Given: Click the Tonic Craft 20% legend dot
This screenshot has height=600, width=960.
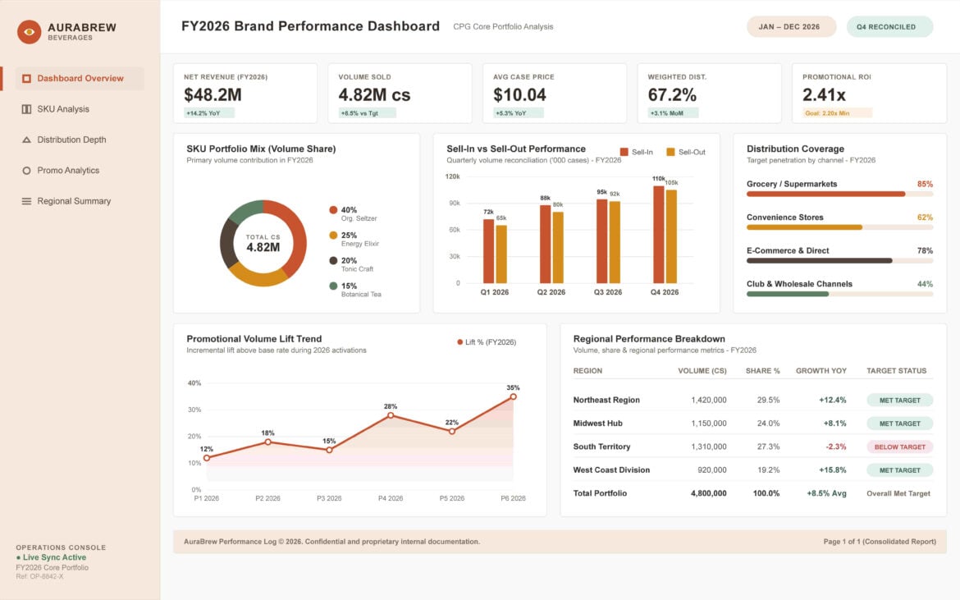Looking at the screenshot, I should click(x=333, y=260).
